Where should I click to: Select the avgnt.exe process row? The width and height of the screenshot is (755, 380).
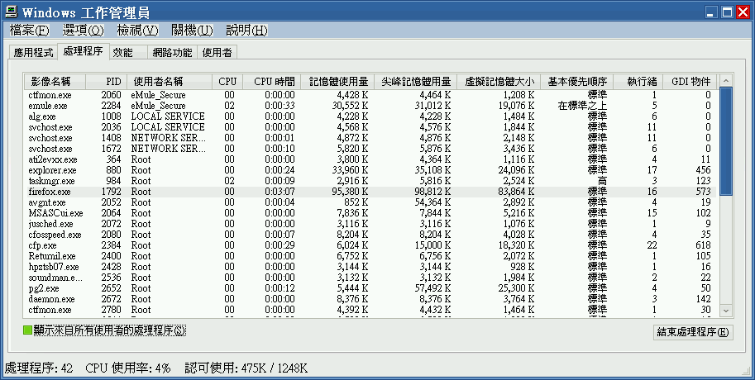[x=370, y=202]
